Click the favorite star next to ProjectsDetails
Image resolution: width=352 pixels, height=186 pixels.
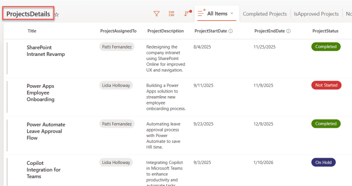tap(57, 15)
